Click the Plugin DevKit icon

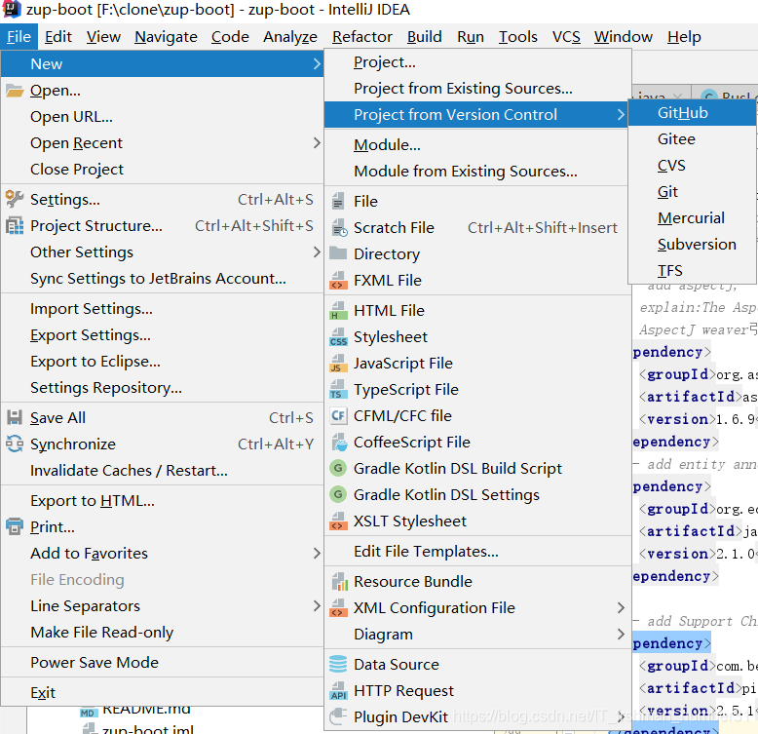tap(338, 716)
